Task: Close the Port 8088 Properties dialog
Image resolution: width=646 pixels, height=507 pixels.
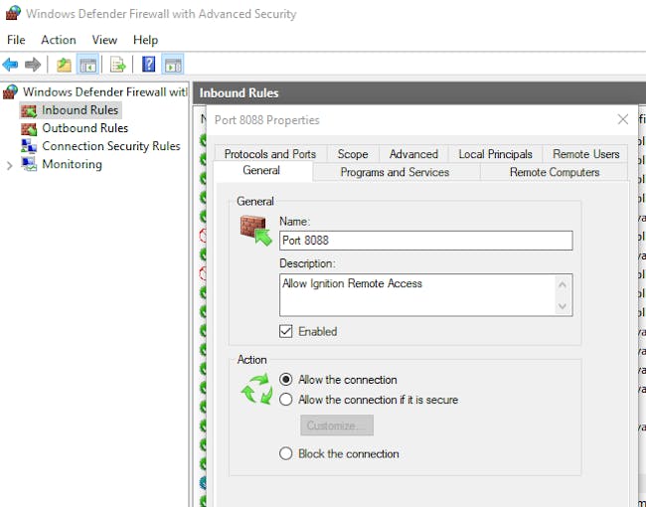Action: 623,119
